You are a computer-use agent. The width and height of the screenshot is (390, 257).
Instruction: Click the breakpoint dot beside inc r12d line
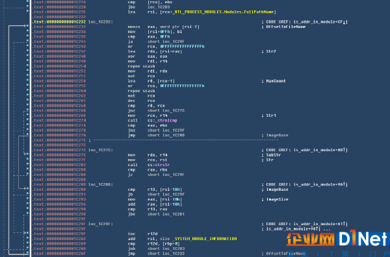click(x=27, y=233)
